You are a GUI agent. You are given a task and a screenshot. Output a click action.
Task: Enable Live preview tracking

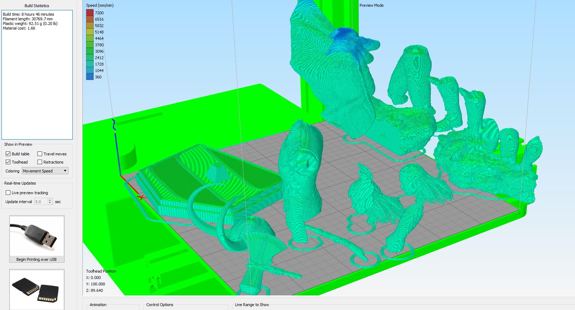[8, 193]
